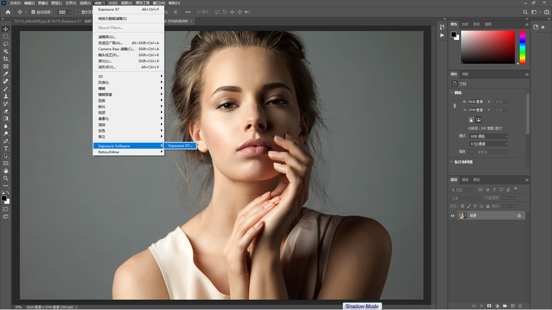Open the 8 位/通道 bit depth dropdown
Image resolution: width=552 pixels, height=310 pixels.
tap(489, 144)
